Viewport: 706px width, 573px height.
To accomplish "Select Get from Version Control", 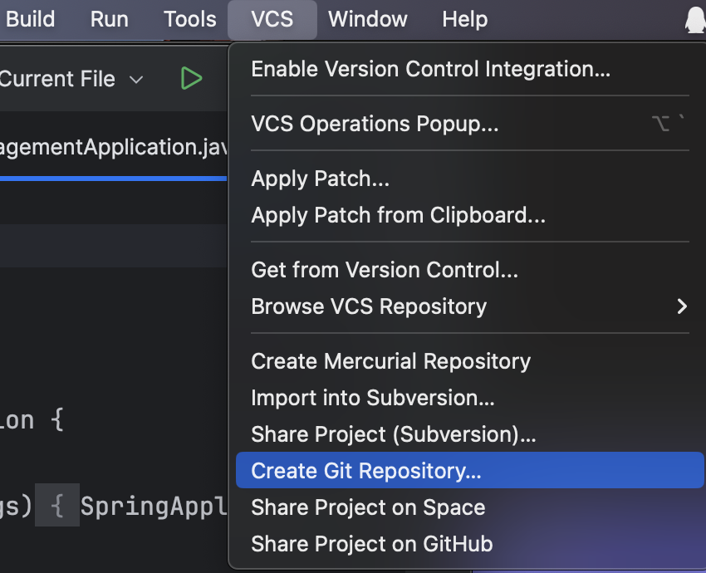I will pyautogui.click(x=385, y=270).
